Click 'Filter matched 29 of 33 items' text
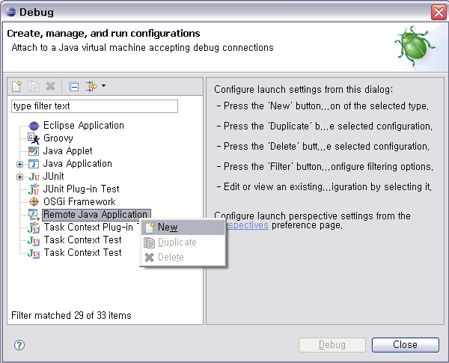Viewport: 449px width, 363px height. tap(71, 315)
